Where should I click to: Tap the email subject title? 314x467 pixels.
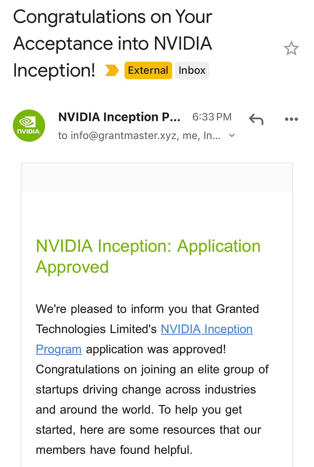[113, 43]
